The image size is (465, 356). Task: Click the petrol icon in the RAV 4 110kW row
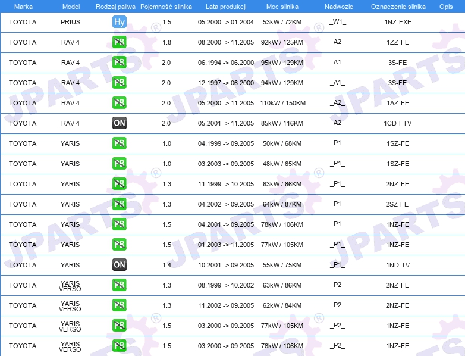[120, 103]
